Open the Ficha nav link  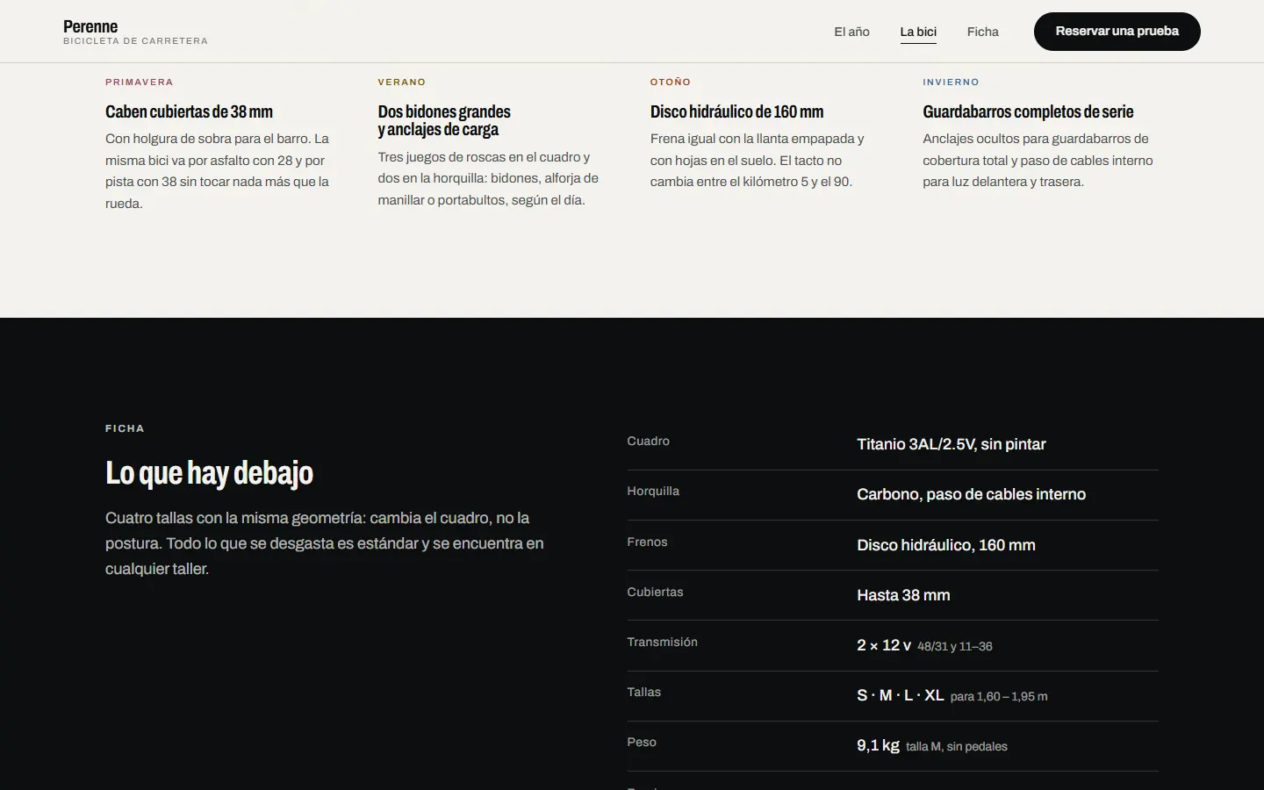tap(983, 32)
